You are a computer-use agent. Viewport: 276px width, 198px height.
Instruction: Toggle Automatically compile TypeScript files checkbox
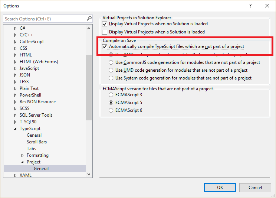[105, 47]
